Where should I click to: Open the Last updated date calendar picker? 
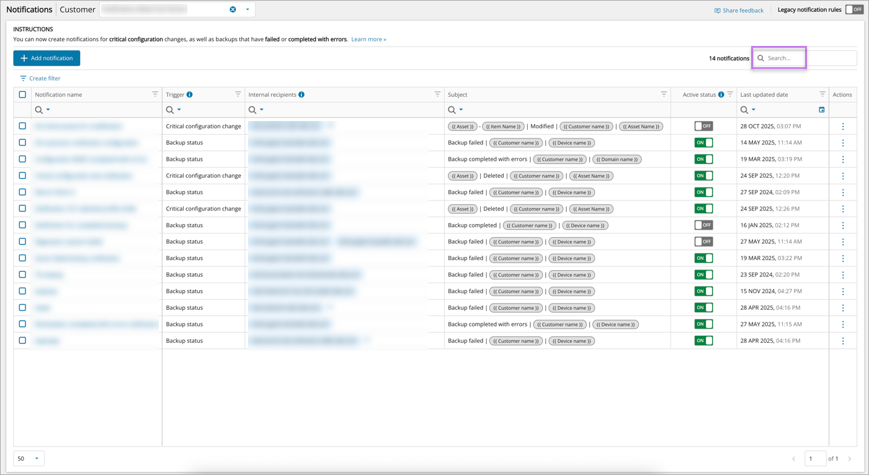point(821,110)
